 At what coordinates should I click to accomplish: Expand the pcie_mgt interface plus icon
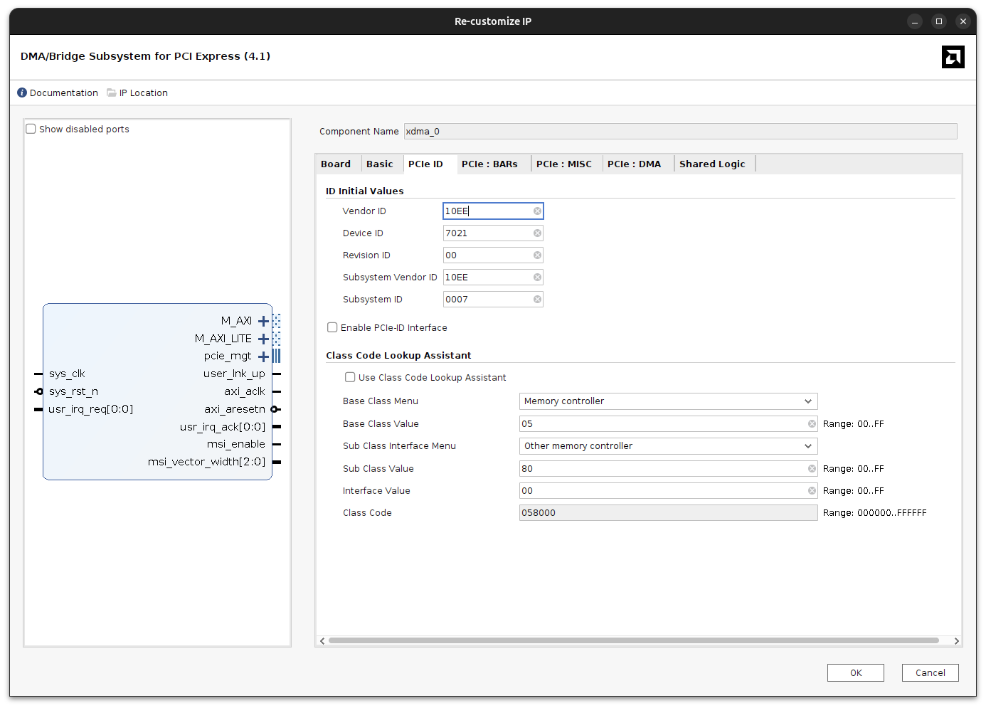(263, 356)
